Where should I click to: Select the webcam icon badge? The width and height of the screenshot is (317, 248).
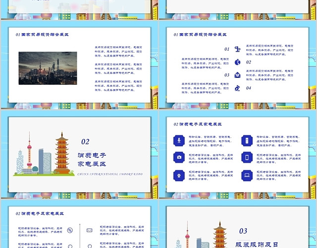point(179,176)
